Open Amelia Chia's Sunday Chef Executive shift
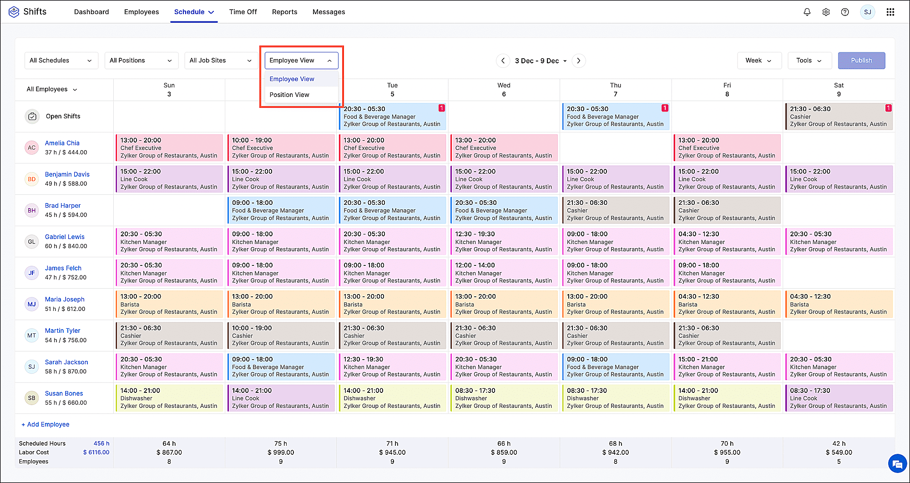Viewport: 910px width, 483px height. [x=169, y=148]
